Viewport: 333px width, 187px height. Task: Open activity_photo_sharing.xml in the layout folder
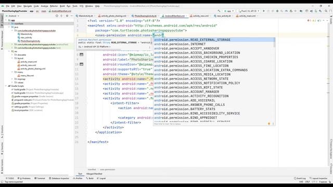(x=33, y=69)
